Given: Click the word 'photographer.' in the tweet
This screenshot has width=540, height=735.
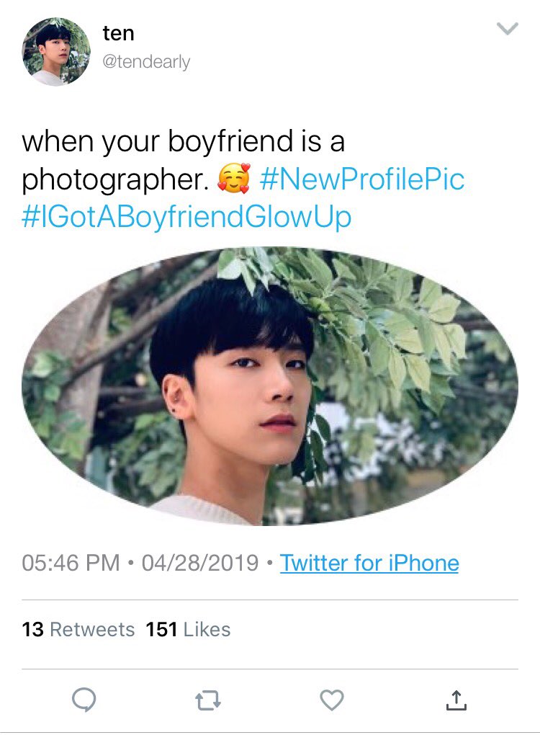Looking at the screenshot, I should coord(115,180).
